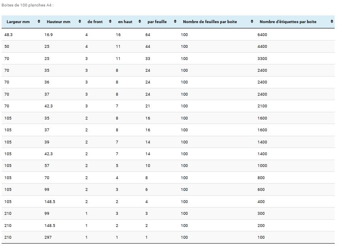Image resolution: width=346 pixels, height=246 pixels.
Task: Click the sort arrows beside Hauteur mm
Action: tap(79, 21)
